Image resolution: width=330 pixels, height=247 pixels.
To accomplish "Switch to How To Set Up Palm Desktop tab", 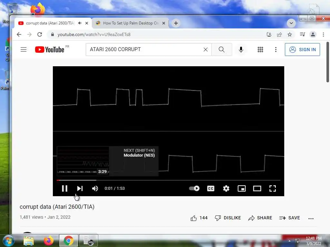I will point(131,23).
